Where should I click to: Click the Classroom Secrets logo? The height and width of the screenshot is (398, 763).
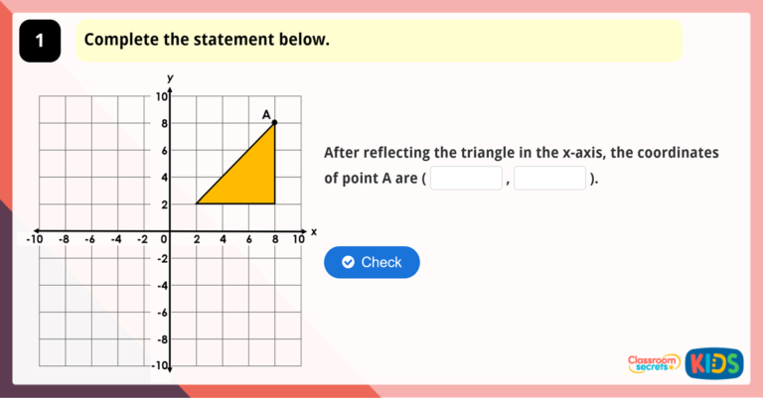click(652, 363)
